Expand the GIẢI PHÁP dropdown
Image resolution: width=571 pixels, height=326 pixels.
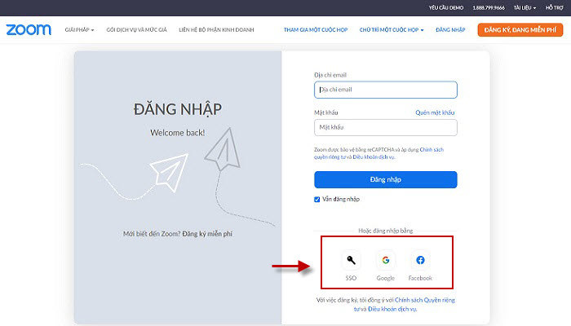pyautogui.click(x=79, y=30)
